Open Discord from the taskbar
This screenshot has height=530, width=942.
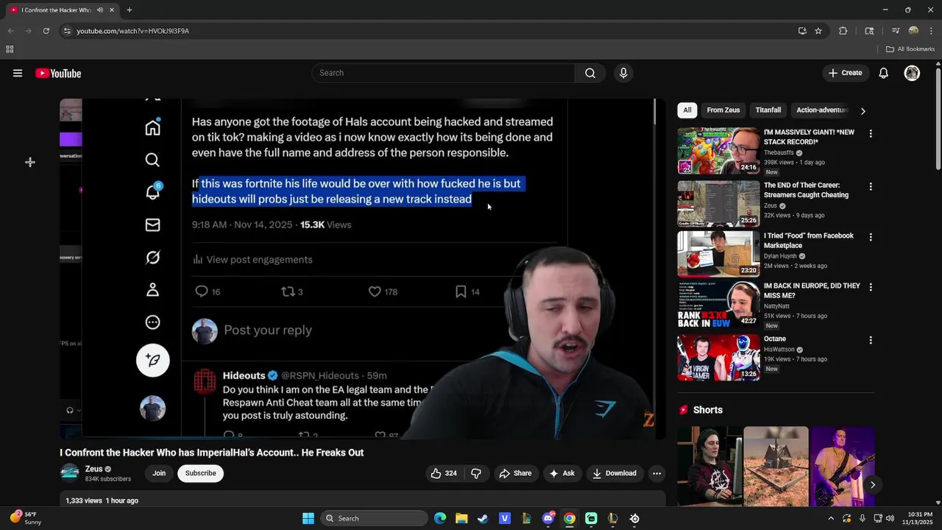[548, 518]
